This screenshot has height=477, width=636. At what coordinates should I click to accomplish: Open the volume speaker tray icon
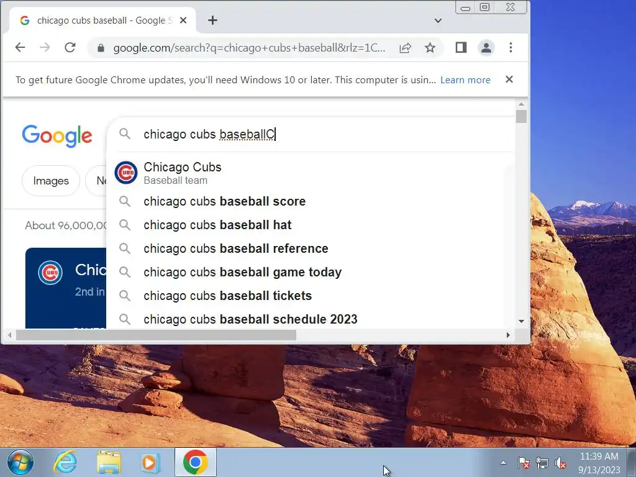[x=560, y=462]
